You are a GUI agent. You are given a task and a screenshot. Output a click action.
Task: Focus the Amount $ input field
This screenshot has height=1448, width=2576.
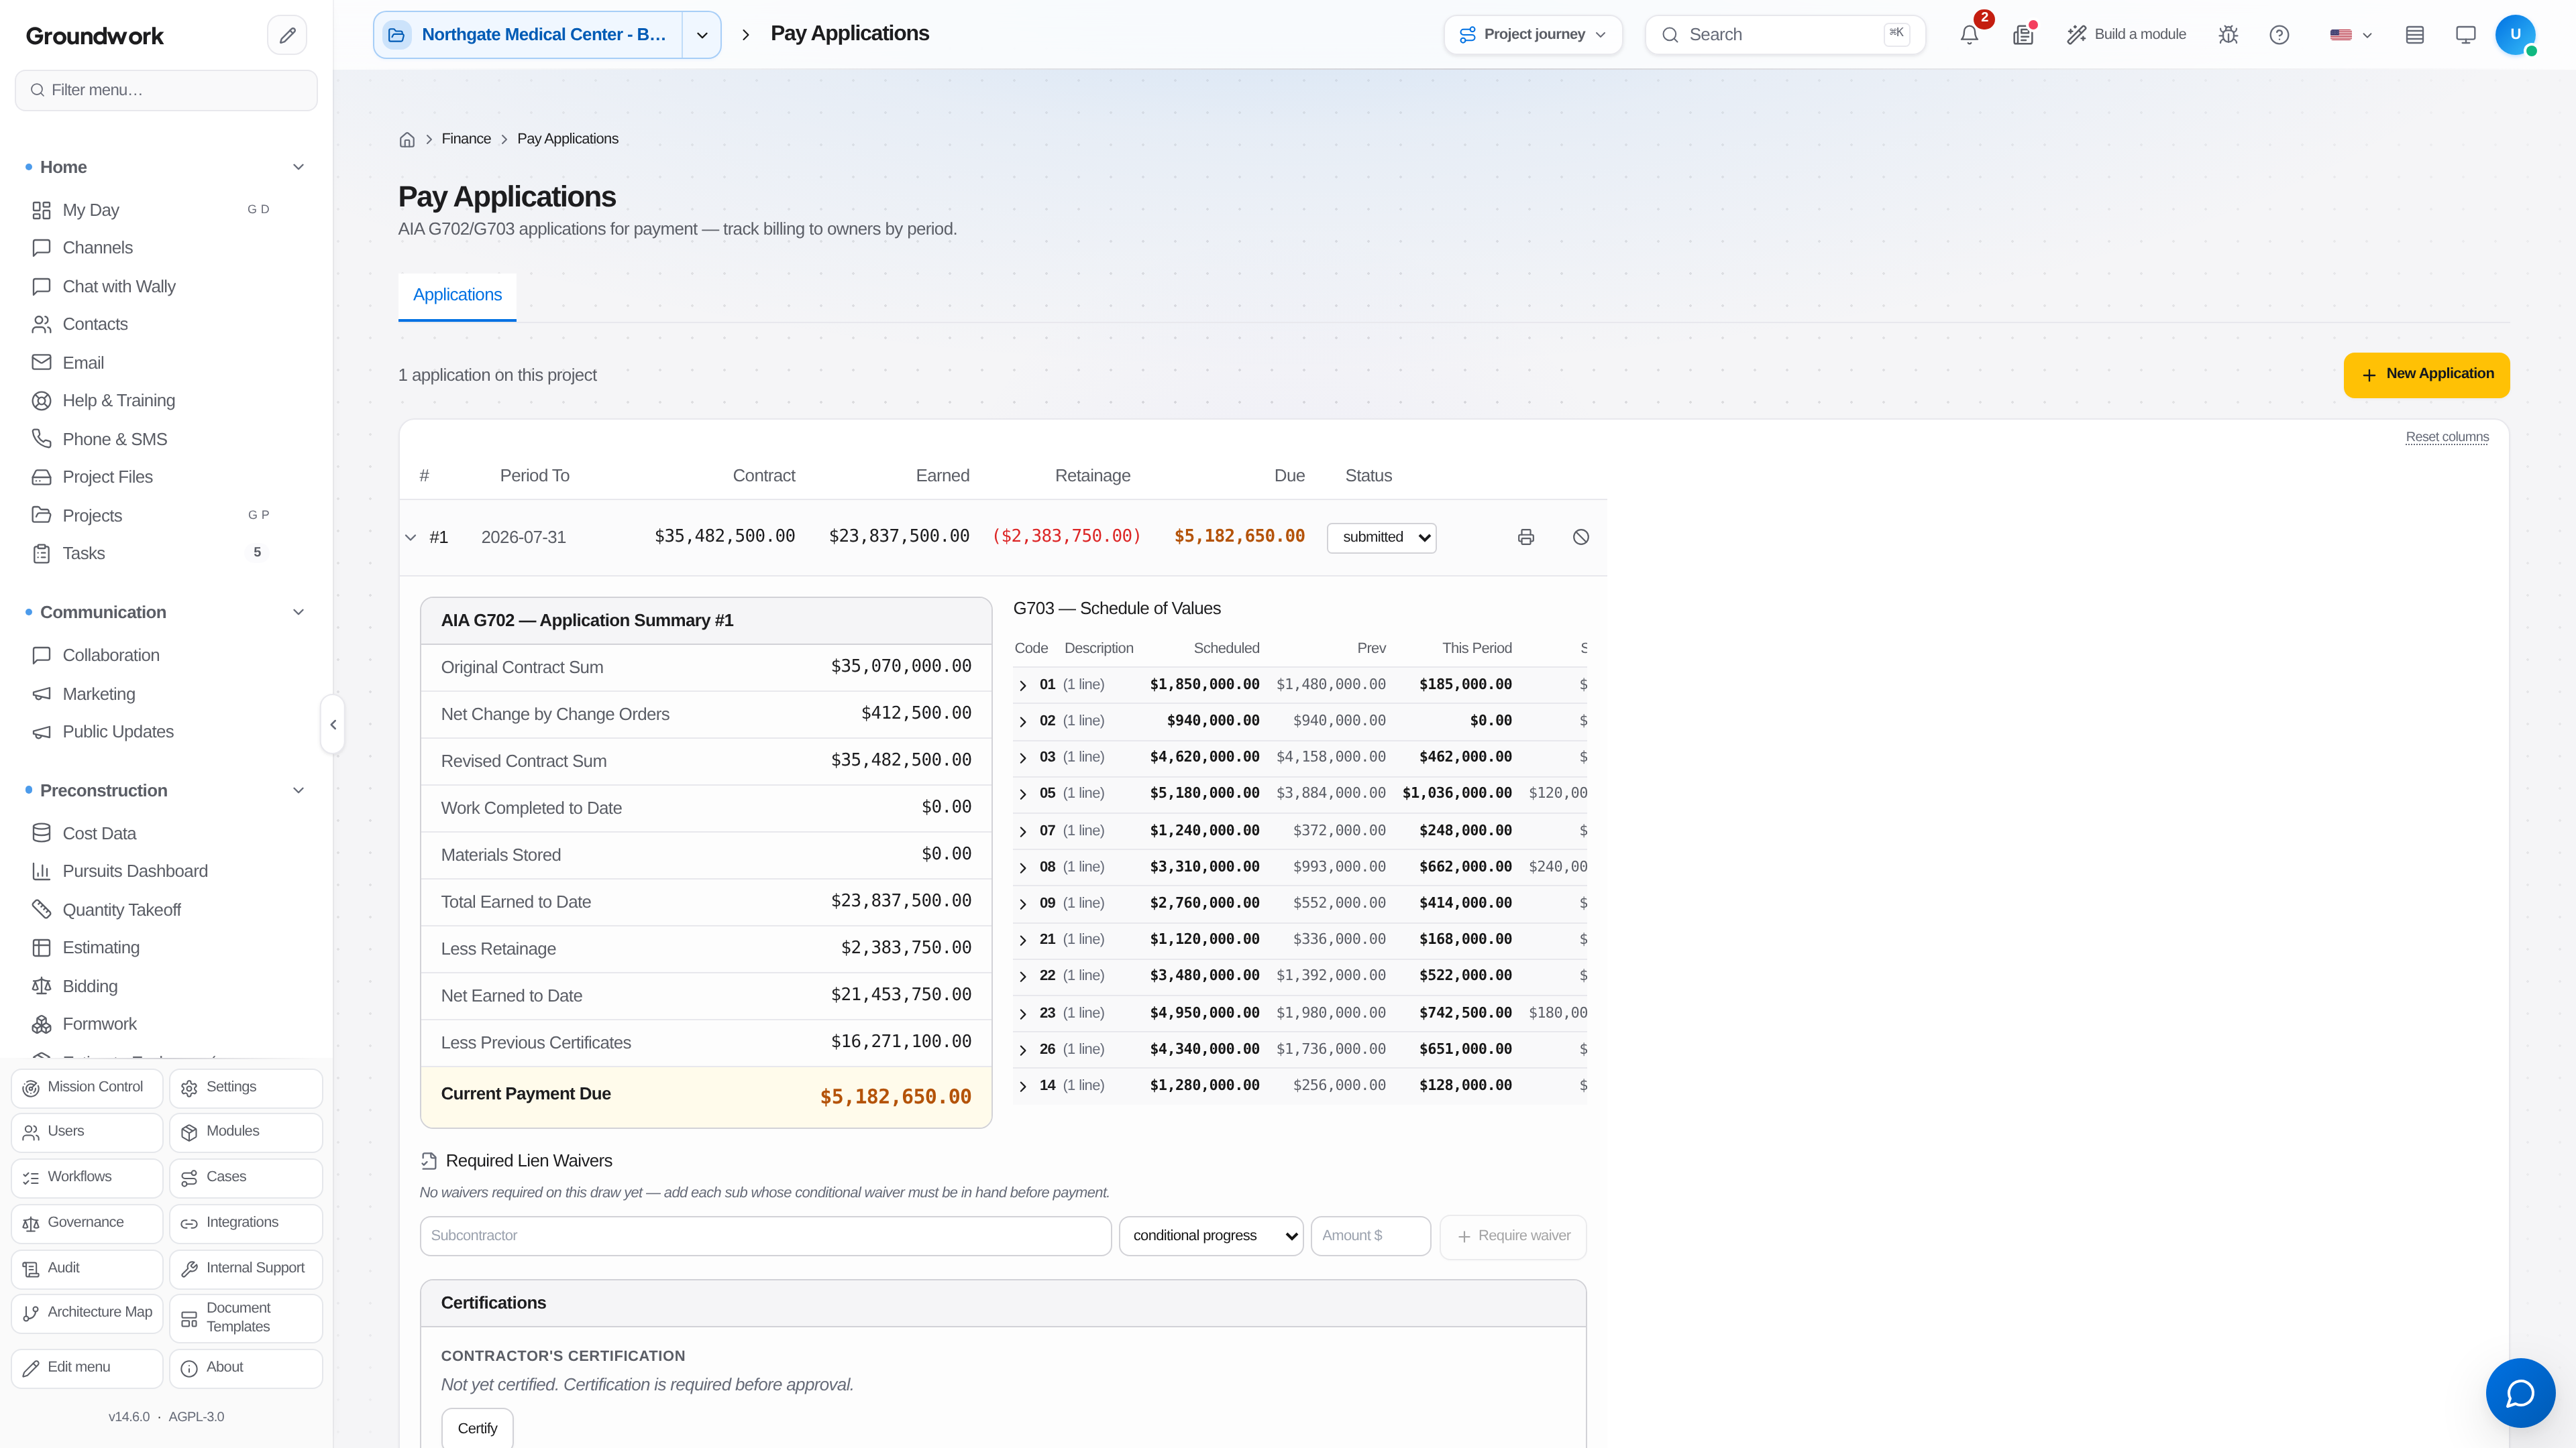point(1370,1236)
